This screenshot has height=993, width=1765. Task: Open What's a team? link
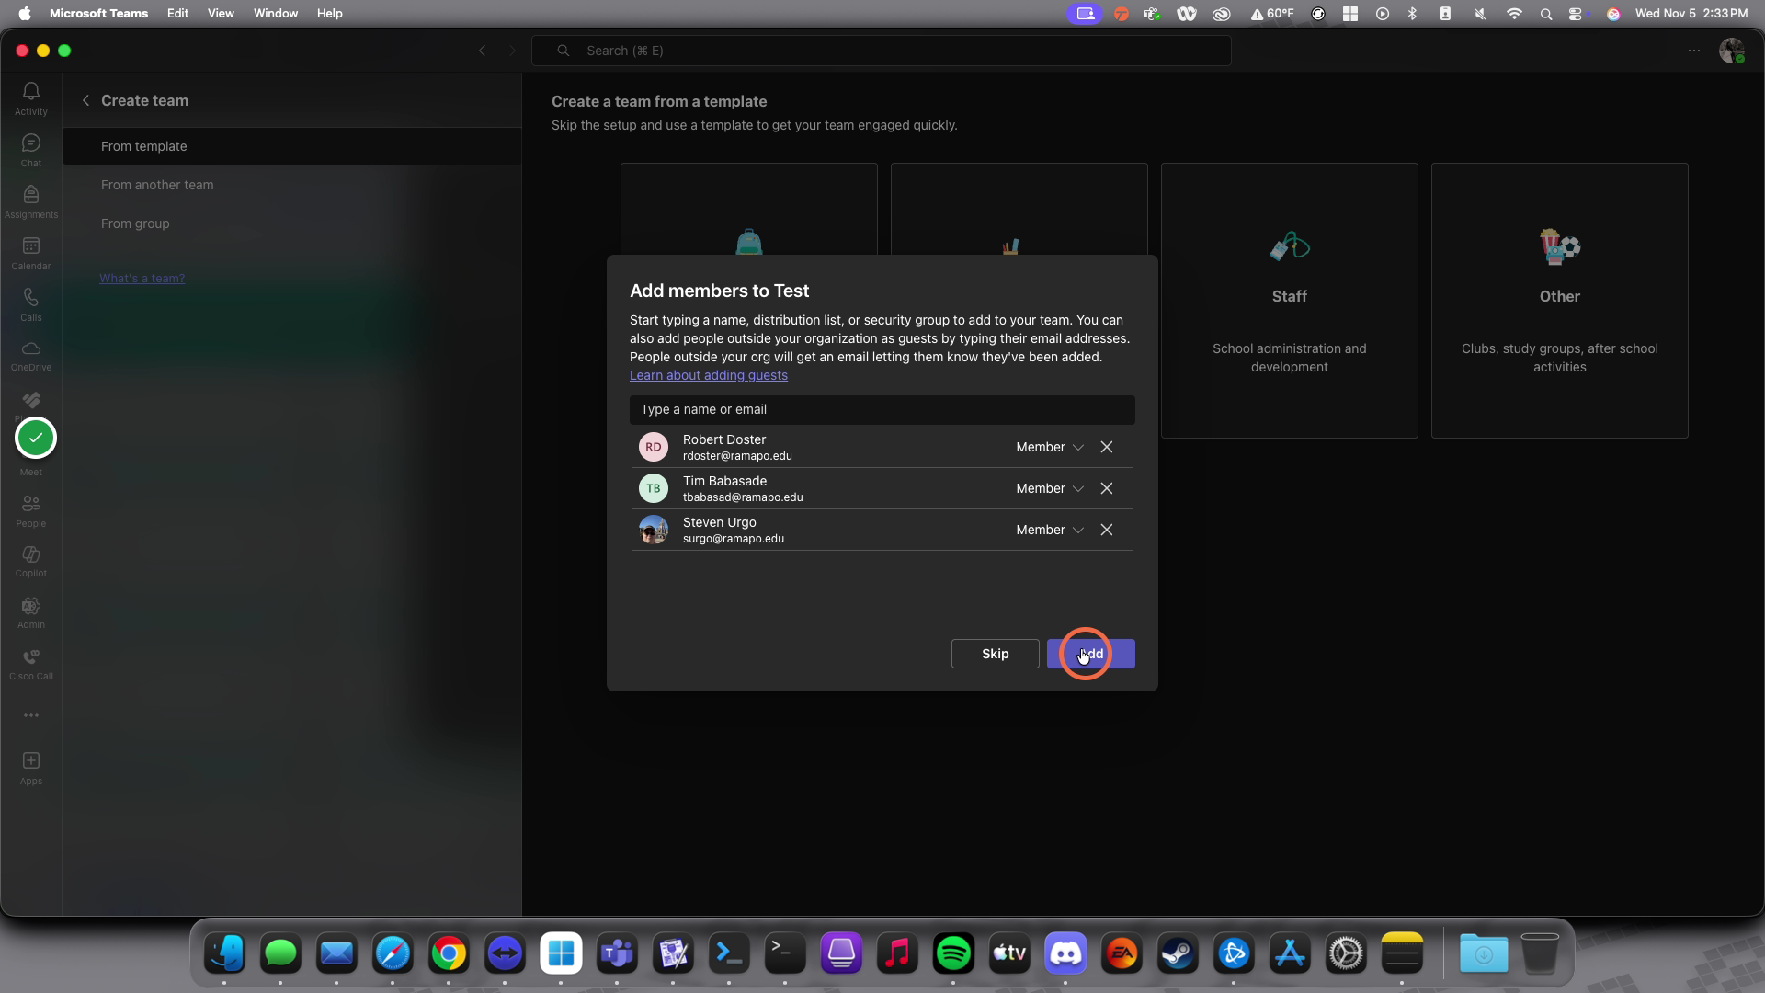(x=142, y=278)
